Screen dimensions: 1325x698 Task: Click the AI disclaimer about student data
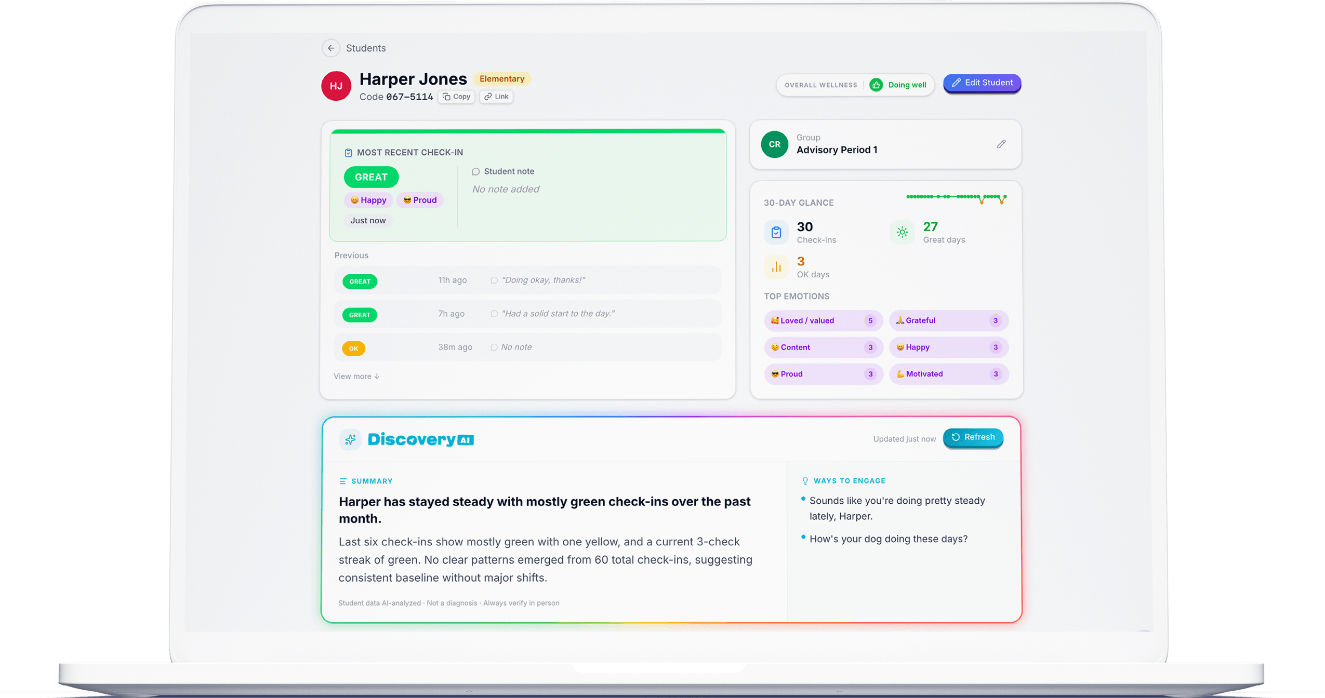[x=448, y=603]
